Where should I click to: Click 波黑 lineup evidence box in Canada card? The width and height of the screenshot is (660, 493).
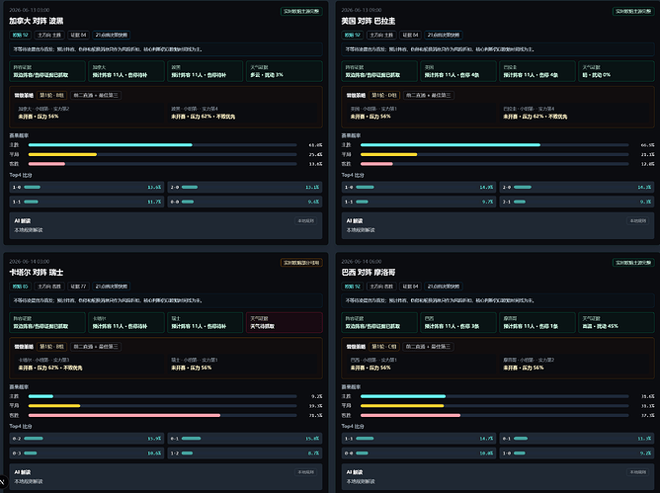205,71
